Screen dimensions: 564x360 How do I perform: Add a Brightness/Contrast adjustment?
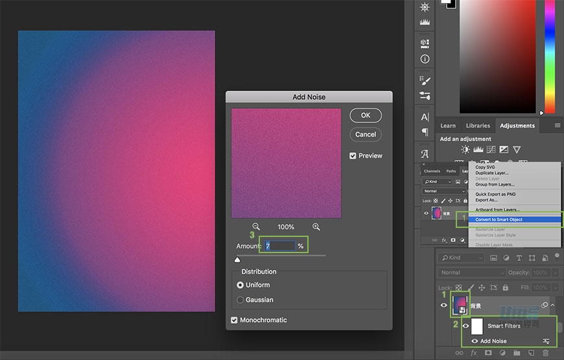pyautogui.click(x=465, y=150)
